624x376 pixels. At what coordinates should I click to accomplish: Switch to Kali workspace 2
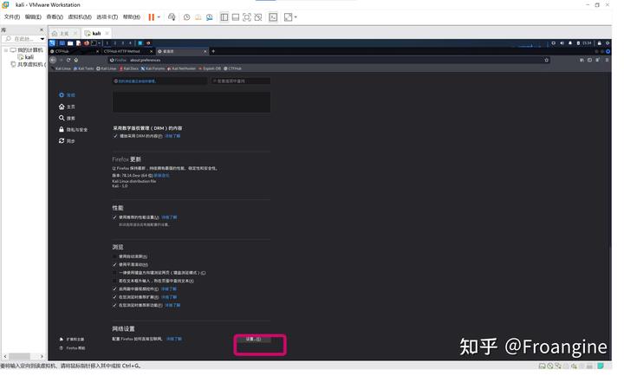pyautogui.click(x=115, y=43)
